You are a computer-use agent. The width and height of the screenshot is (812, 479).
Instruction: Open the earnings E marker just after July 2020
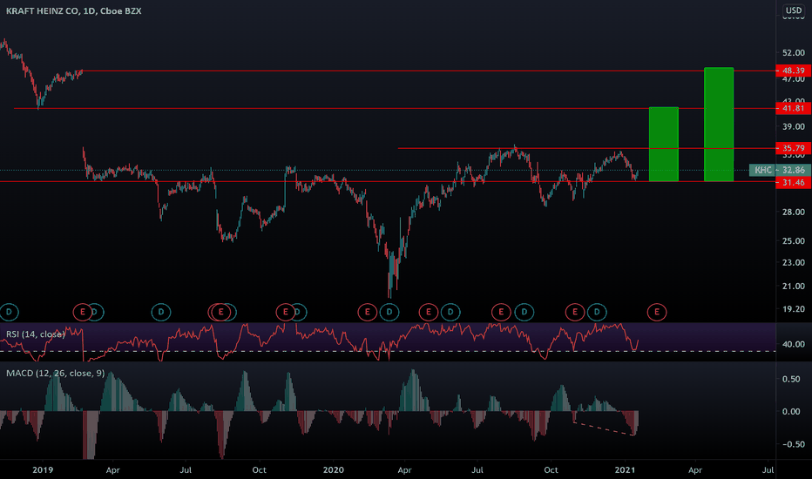(x=501, y=312)
